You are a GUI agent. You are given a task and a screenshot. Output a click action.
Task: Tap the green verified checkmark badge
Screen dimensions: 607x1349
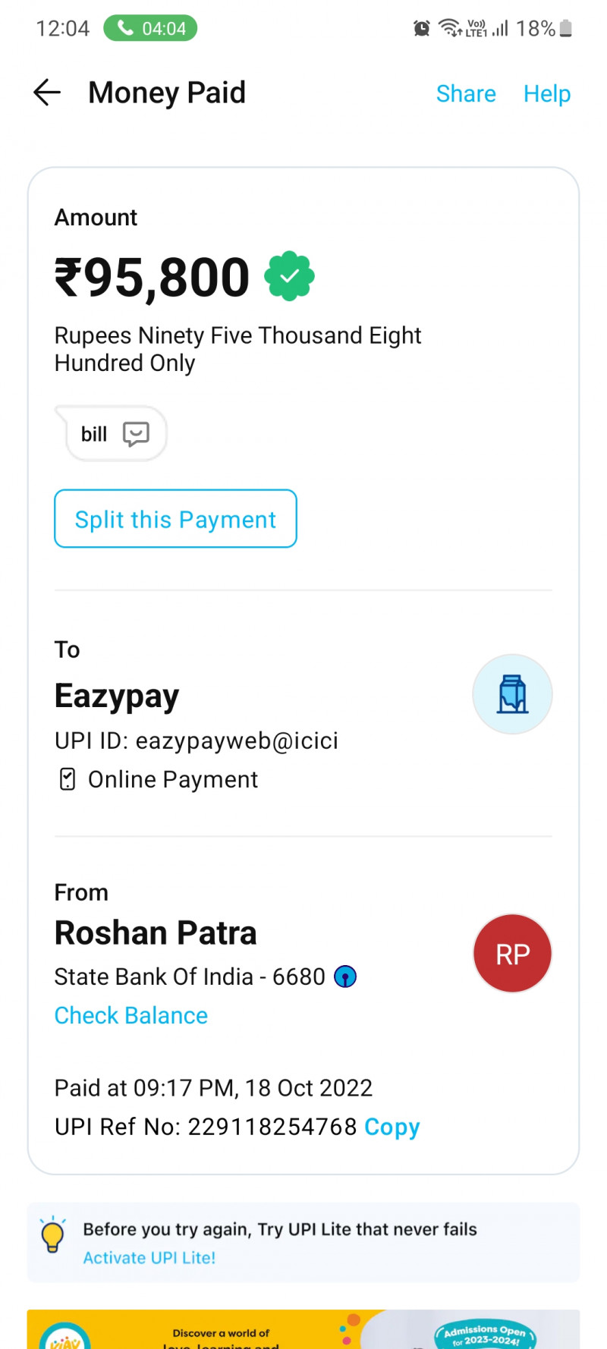(289, 277)
